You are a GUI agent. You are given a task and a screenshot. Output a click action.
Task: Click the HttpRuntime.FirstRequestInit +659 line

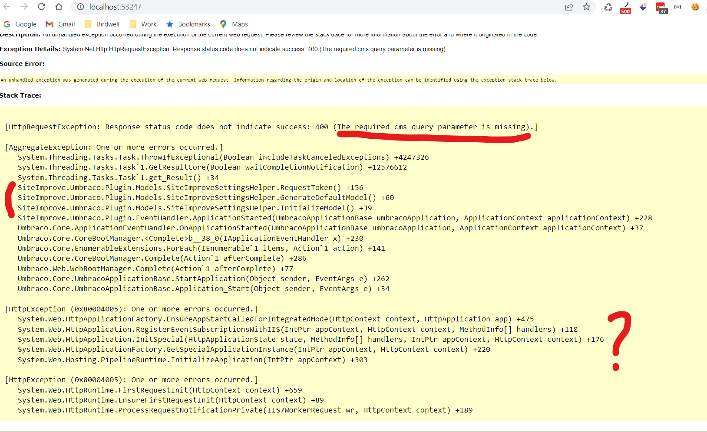coord(160,390)
